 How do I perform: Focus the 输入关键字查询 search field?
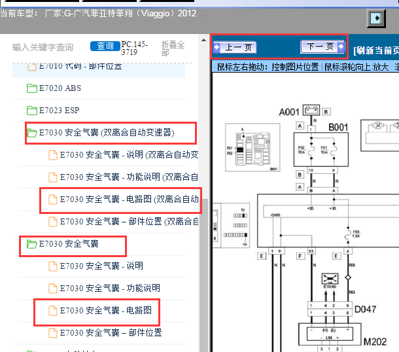pos(43,47)
